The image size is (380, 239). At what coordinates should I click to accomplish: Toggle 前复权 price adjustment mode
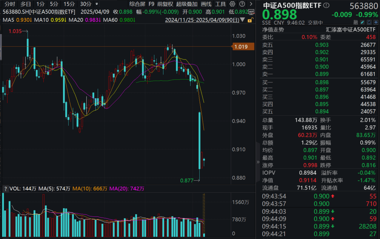(165, 4)
